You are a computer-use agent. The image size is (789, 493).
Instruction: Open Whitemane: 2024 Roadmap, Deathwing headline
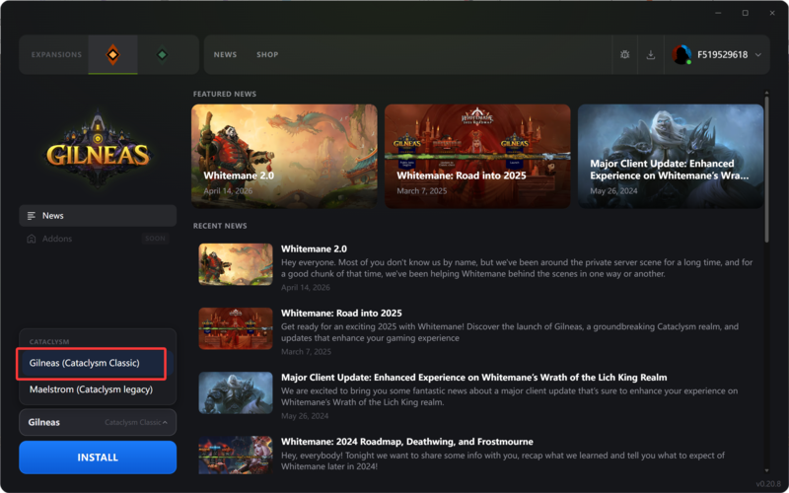click(407, 442)
